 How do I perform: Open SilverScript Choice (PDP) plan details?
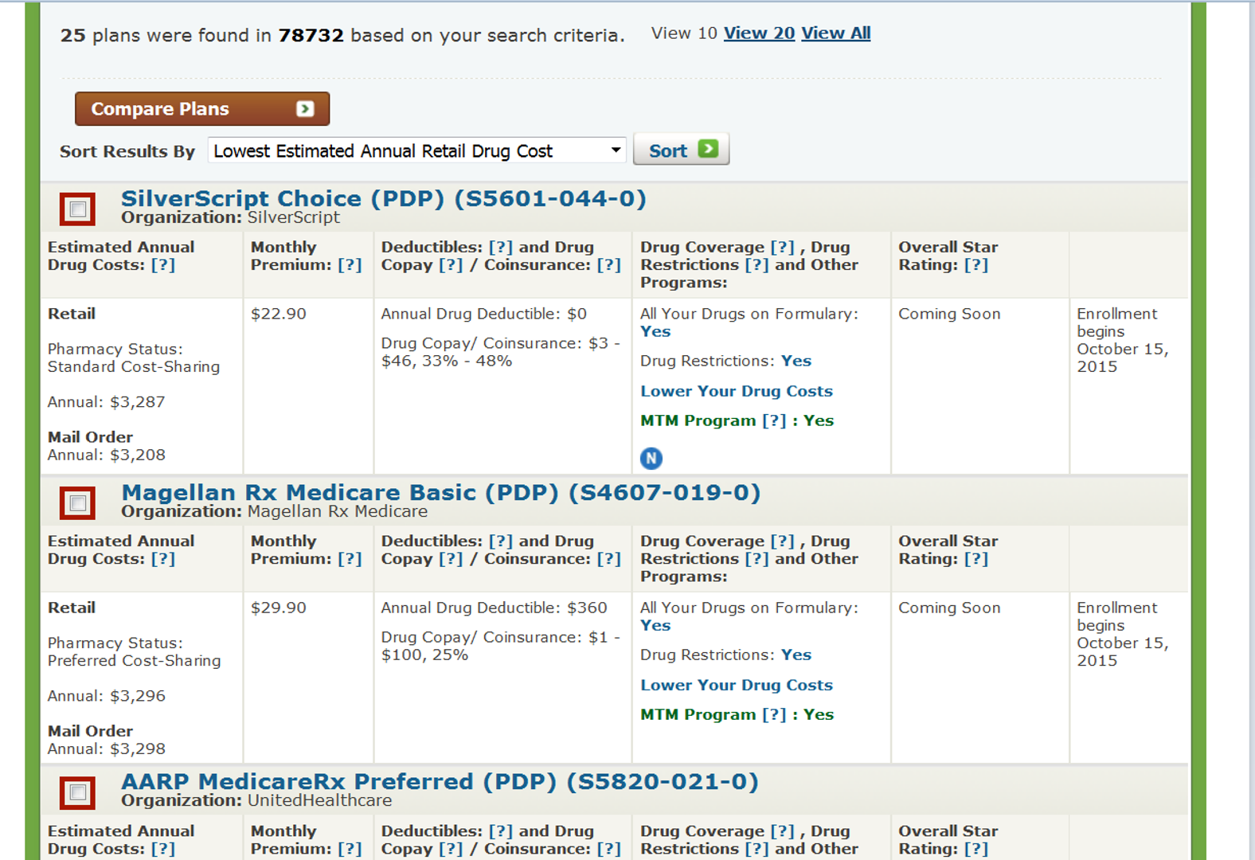[383, 198]
